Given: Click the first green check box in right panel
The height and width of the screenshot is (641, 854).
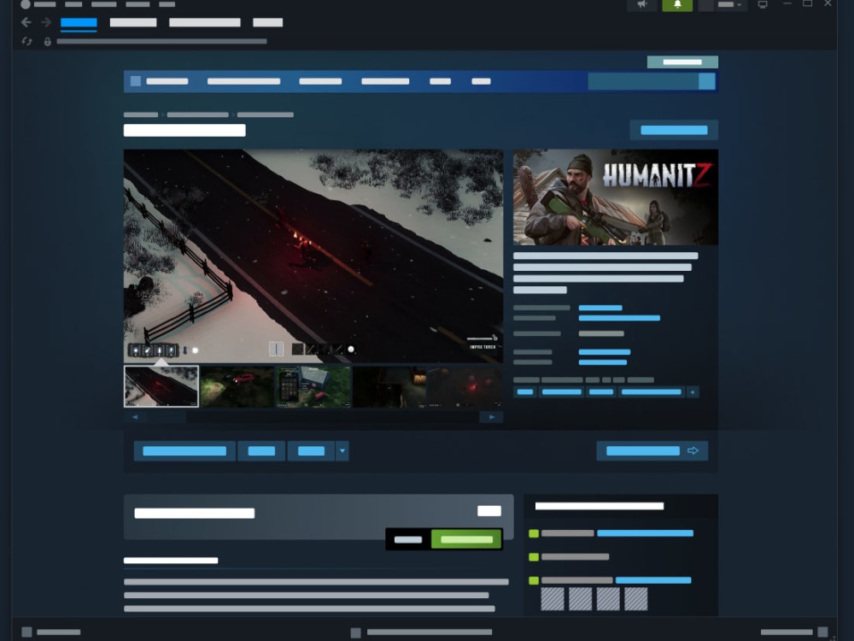Looking at the screenshot, I should point(534,533).
